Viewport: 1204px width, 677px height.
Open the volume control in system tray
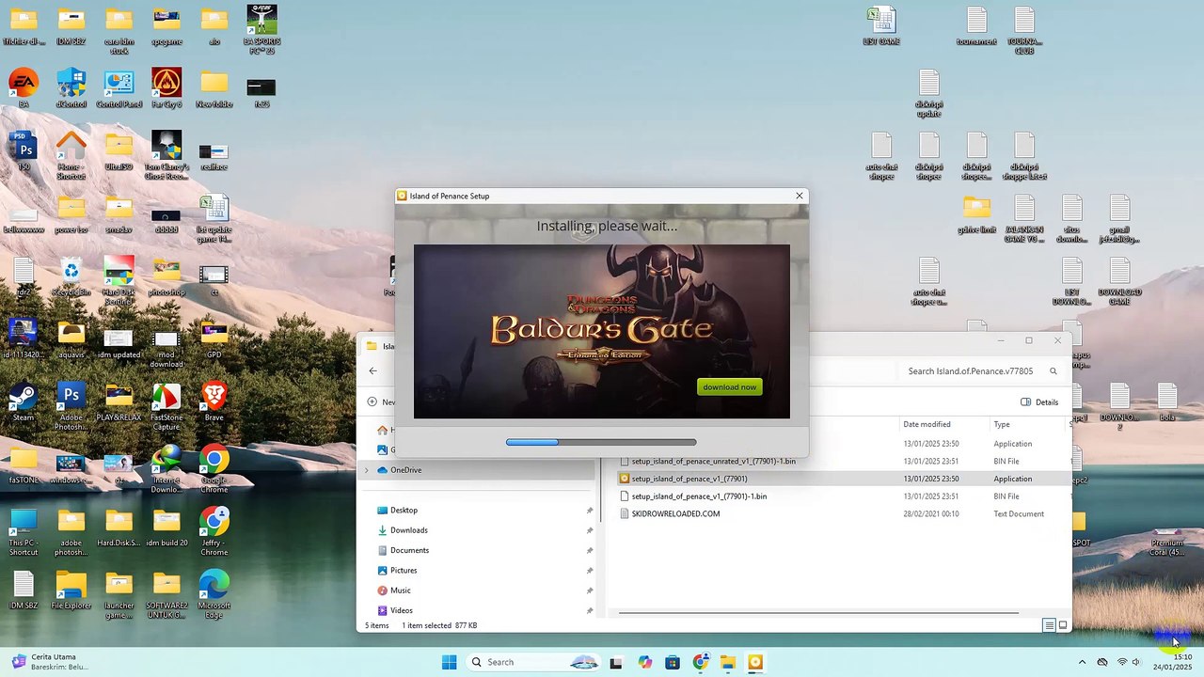click(1136, 662)
